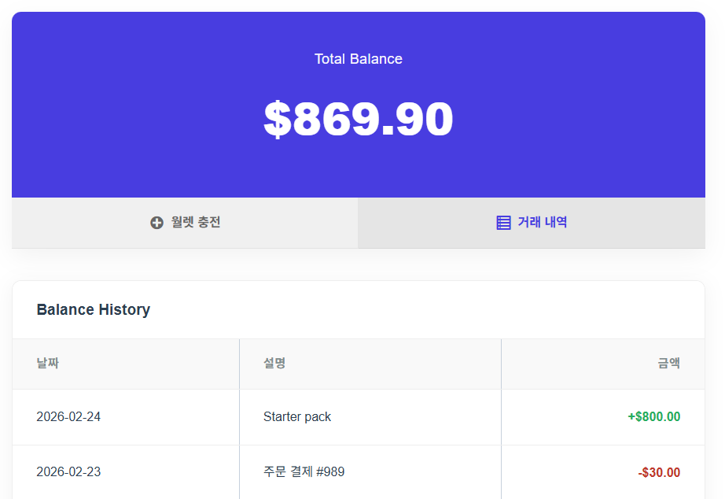Click the green +$800.00 amount

[x=654, y=416]
